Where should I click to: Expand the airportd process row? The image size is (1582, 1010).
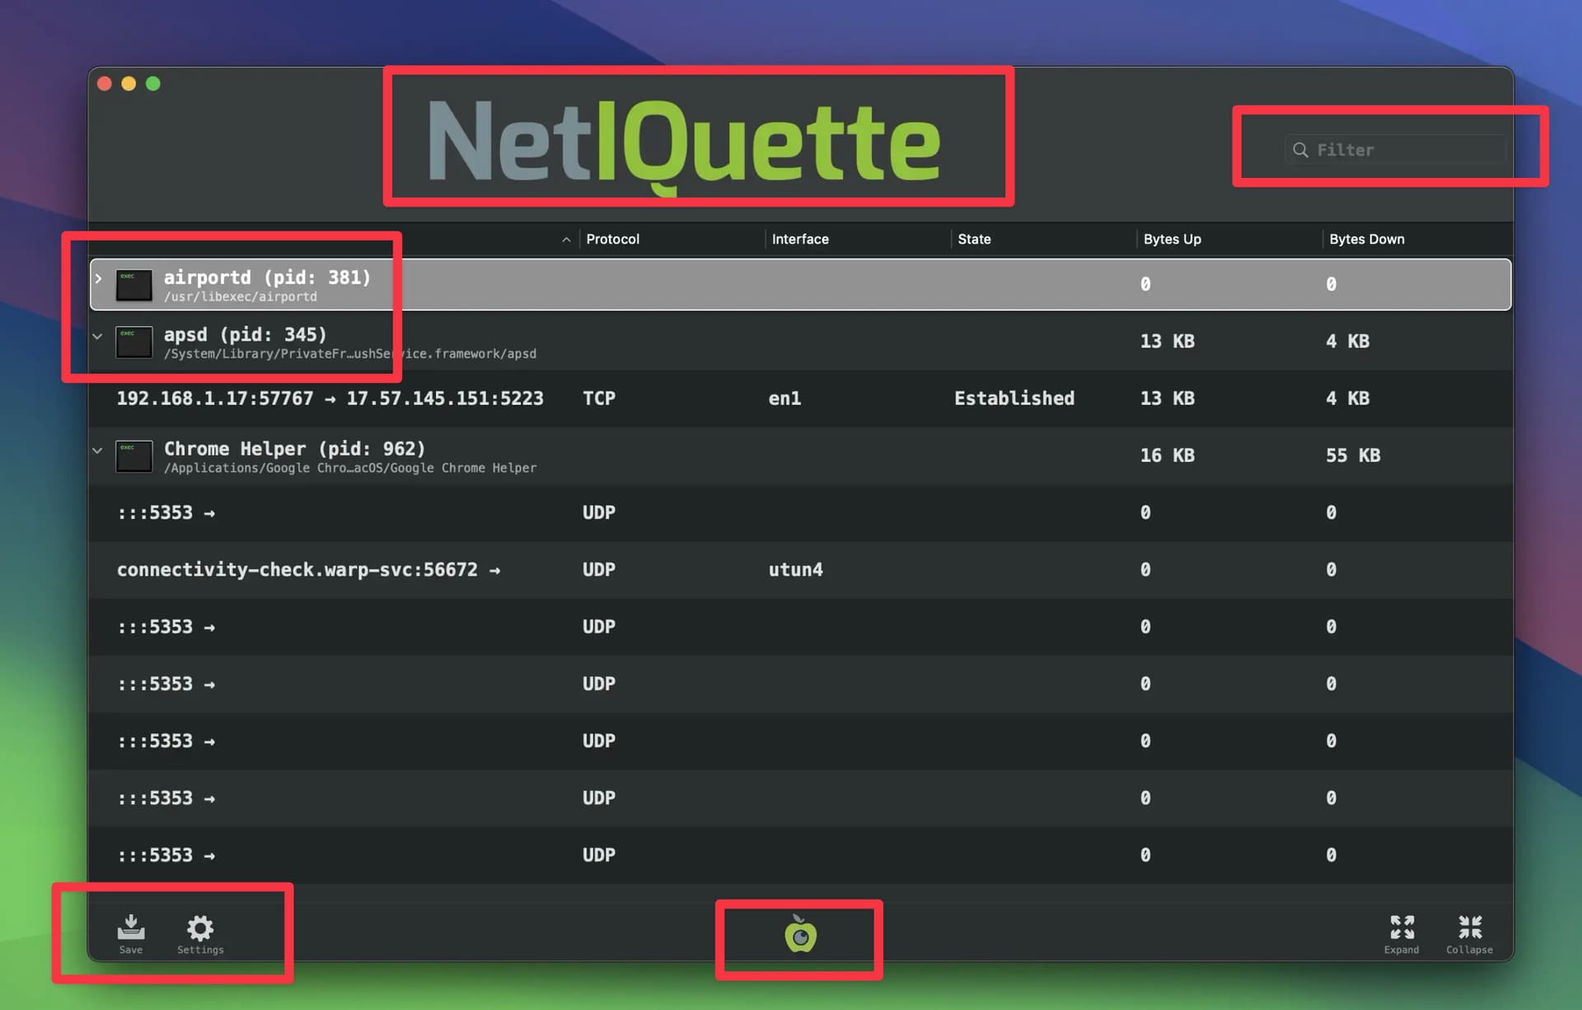point(98,278)
